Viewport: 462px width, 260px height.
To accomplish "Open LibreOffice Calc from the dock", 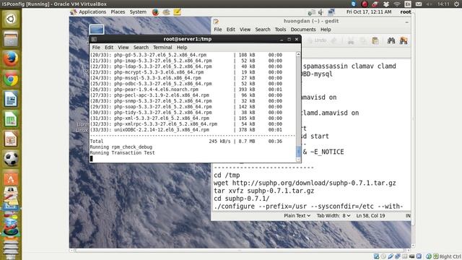I will (x=11, y=119).
